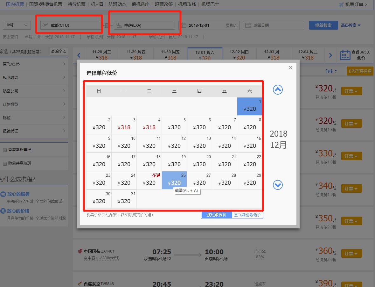The width and height of the screenshot is (375, 287).
Task: Click the up arrow for previous month
Action: tap(278, 90)
